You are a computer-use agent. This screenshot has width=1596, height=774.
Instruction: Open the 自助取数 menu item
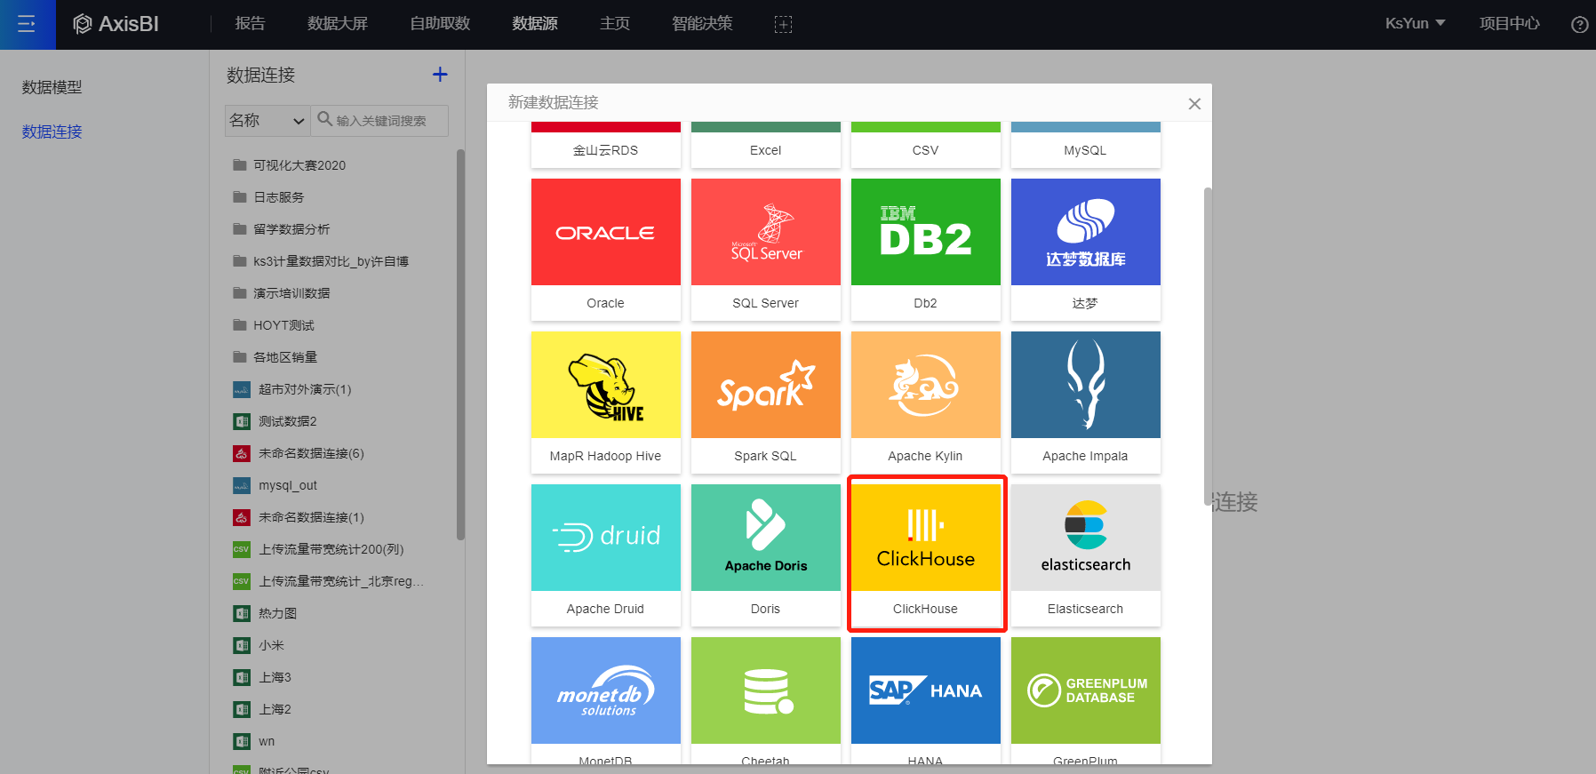point(440,24)
